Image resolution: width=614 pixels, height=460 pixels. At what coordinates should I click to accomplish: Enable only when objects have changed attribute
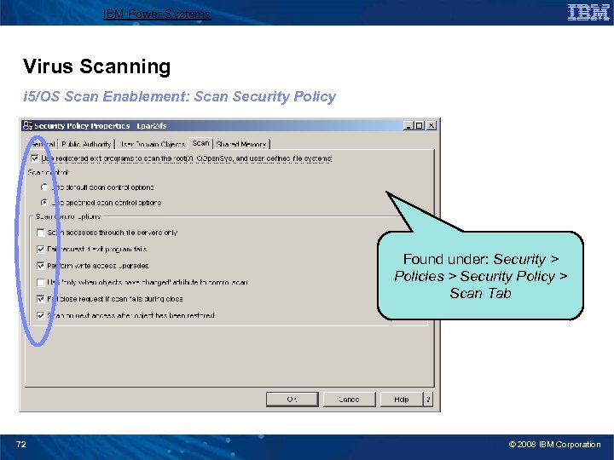tap(40, 283)
